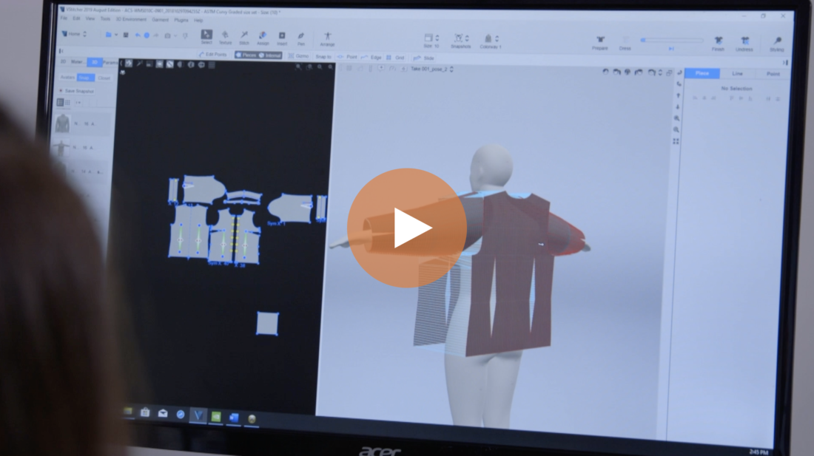The height and width of the screenshot is (456, 814).
Task: Click the Finish simulation icon
Action: point(719,43)
